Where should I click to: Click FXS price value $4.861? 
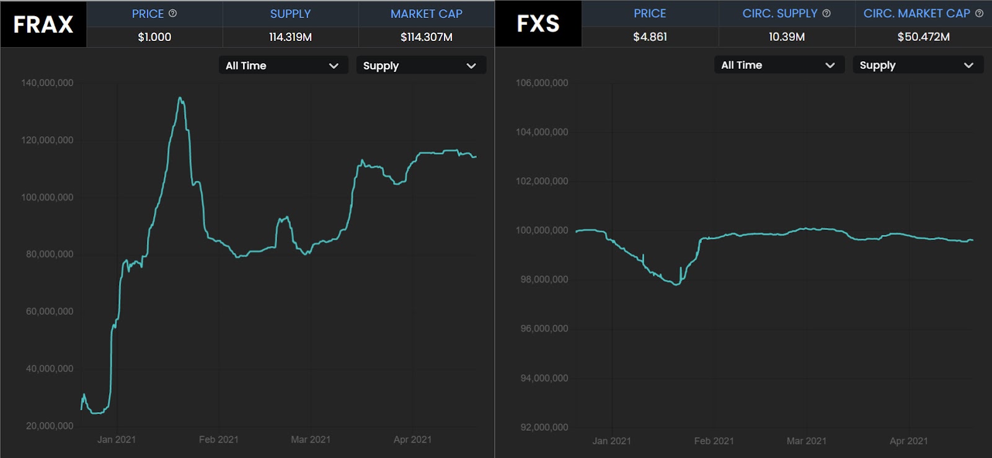(650, 37)
